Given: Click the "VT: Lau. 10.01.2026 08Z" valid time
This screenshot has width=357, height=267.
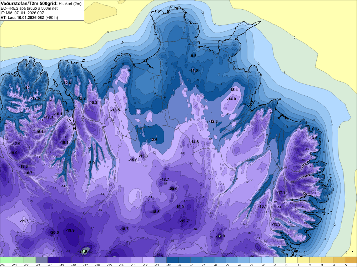Looking at the screenshot, I should click(22, 17).
